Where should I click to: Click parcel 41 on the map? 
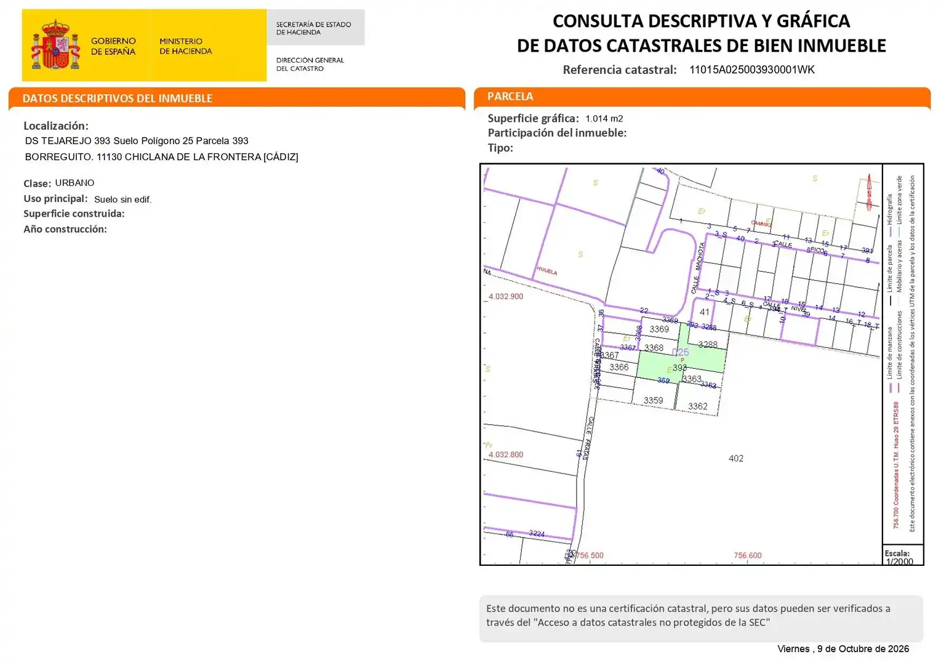704,312
